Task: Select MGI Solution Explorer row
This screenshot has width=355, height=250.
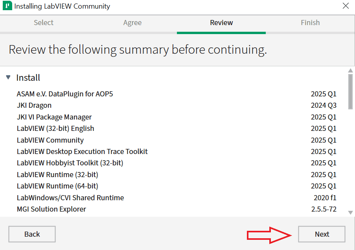Action: tap(52, 209)
